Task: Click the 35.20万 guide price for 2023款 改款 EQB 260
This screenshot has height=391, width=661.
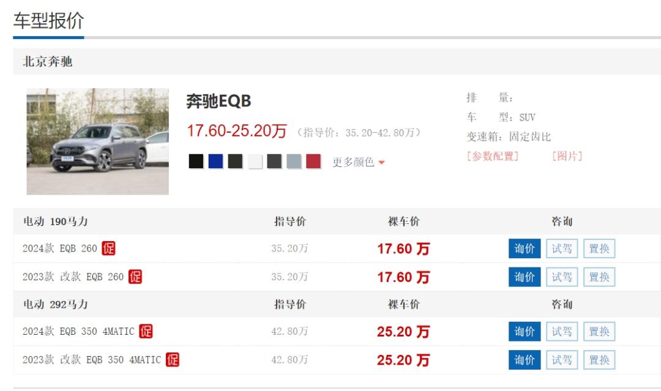Action: tap(289, 277)
